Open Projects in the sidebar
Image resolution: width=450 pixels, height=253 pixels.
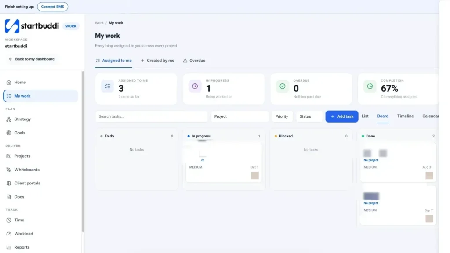[41, 156]
